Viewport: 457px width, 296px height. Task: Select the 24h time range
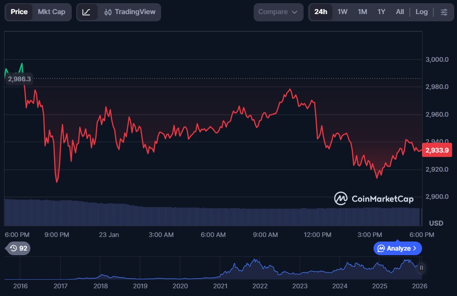(320, 12)
